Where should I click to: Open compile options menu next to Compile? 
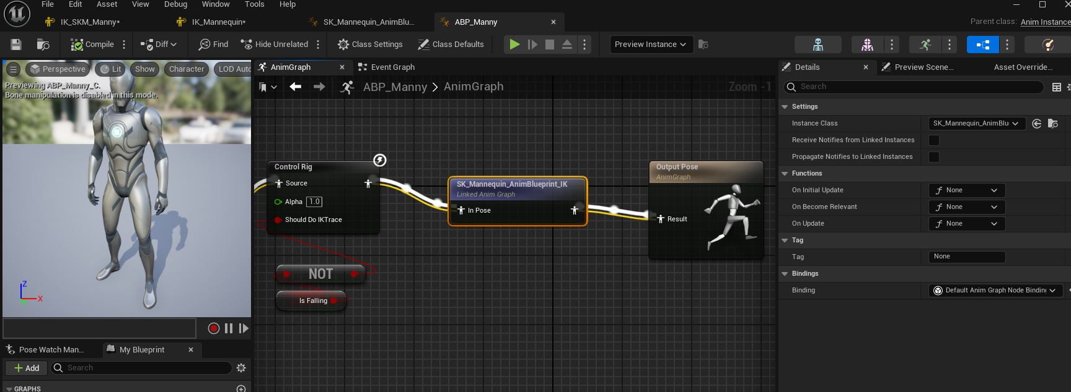click(124, 45)
